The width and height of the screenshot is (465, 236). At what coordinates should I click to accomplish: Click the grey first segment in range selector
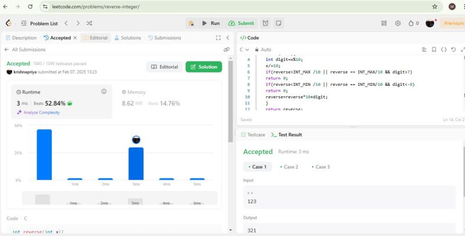42,199
